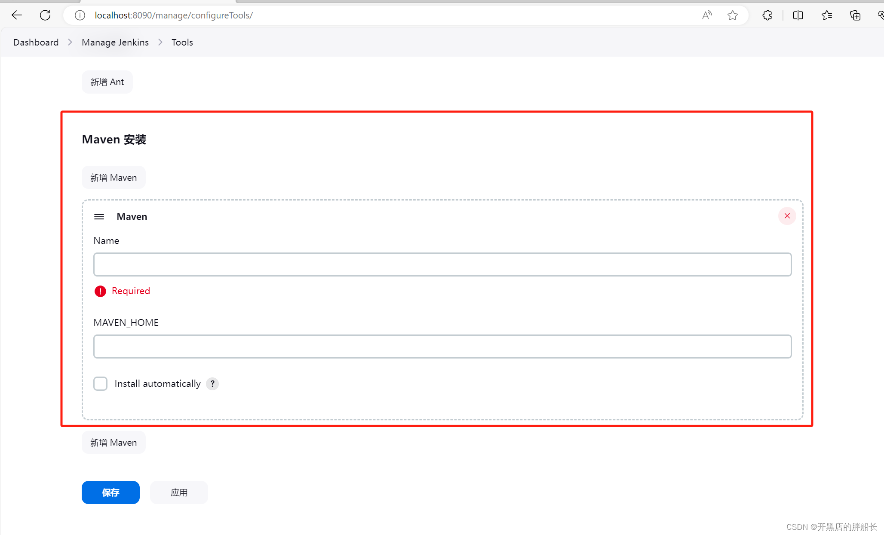This screenshot has width=884, height=535.
Task: Click lower 新增 Maven button below box
Action: pyautogui.click(x=114, y=442)
